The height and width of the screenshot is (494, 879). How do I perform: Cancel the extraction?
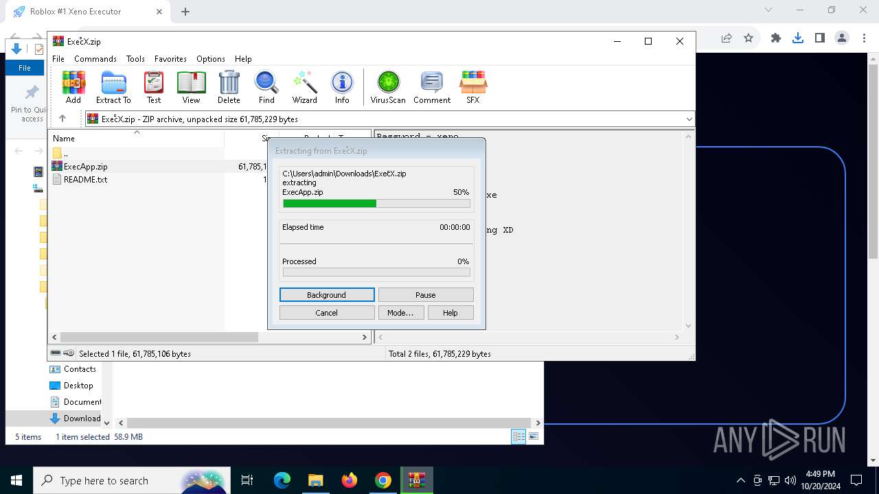click(327, 313)
